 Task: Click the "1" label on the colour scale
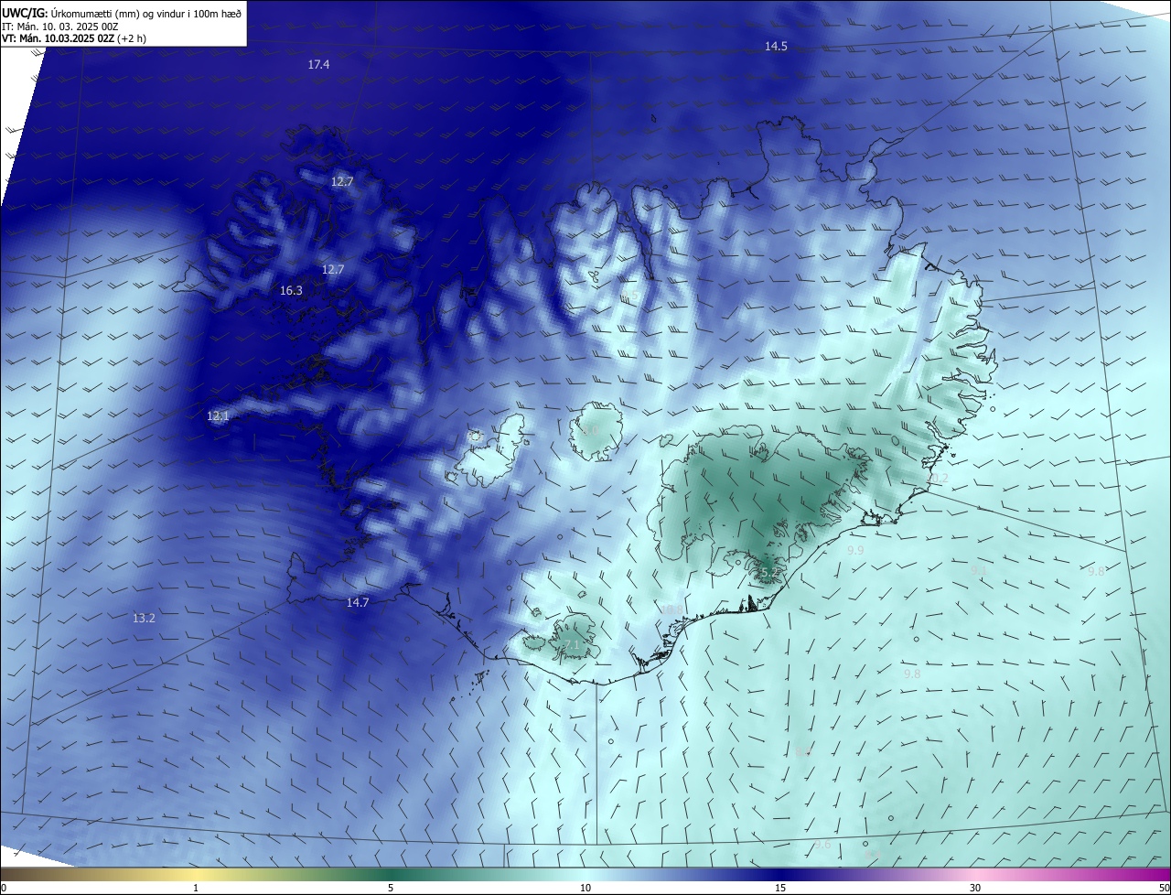196,889
